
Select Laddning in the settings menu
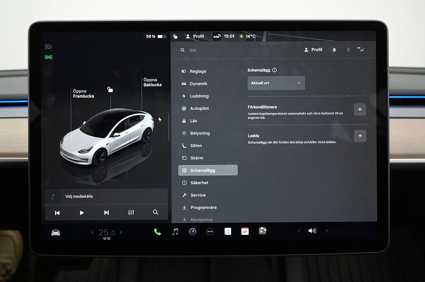coord(199,96)
